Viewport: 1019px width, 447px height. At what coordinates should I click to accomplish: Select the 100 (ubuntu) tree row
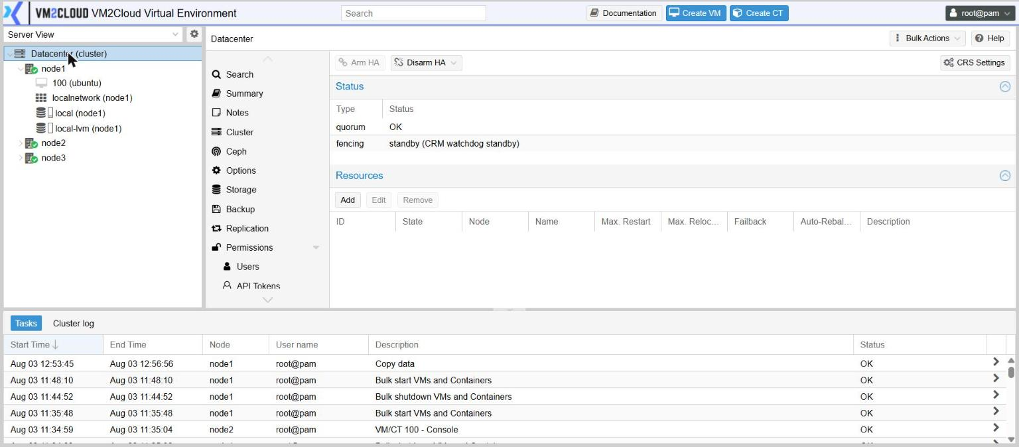pos(103,83)
